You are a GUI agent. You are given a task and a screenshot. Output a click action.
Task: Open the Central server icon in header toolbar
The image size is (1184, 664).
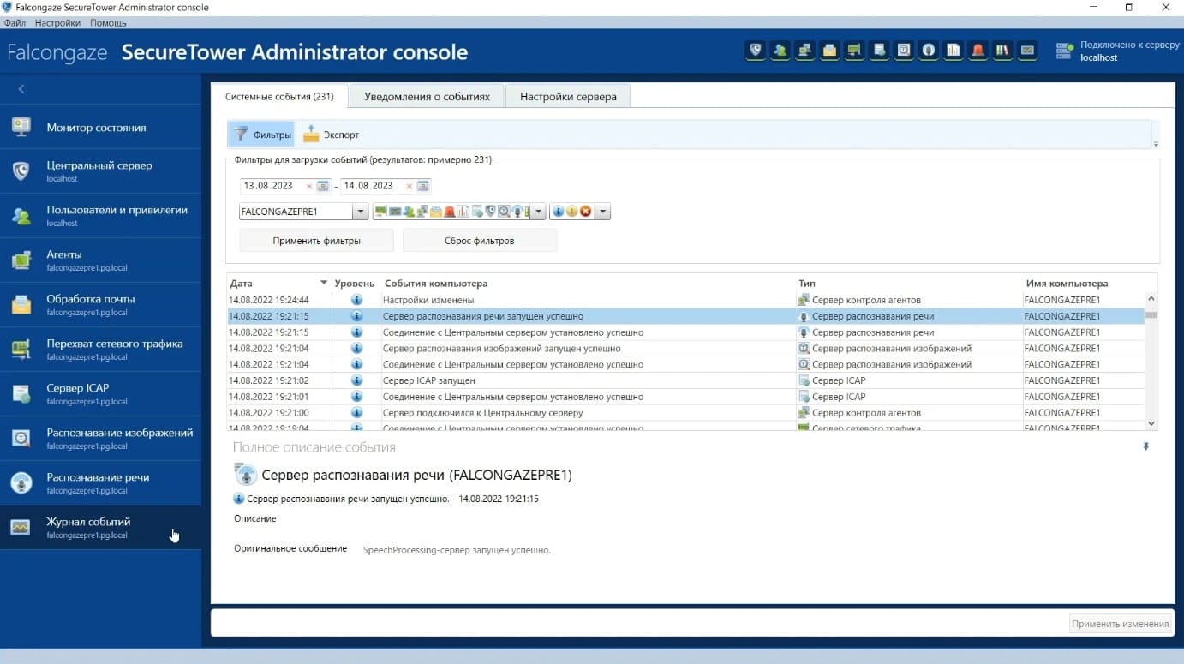click(755, 51)
